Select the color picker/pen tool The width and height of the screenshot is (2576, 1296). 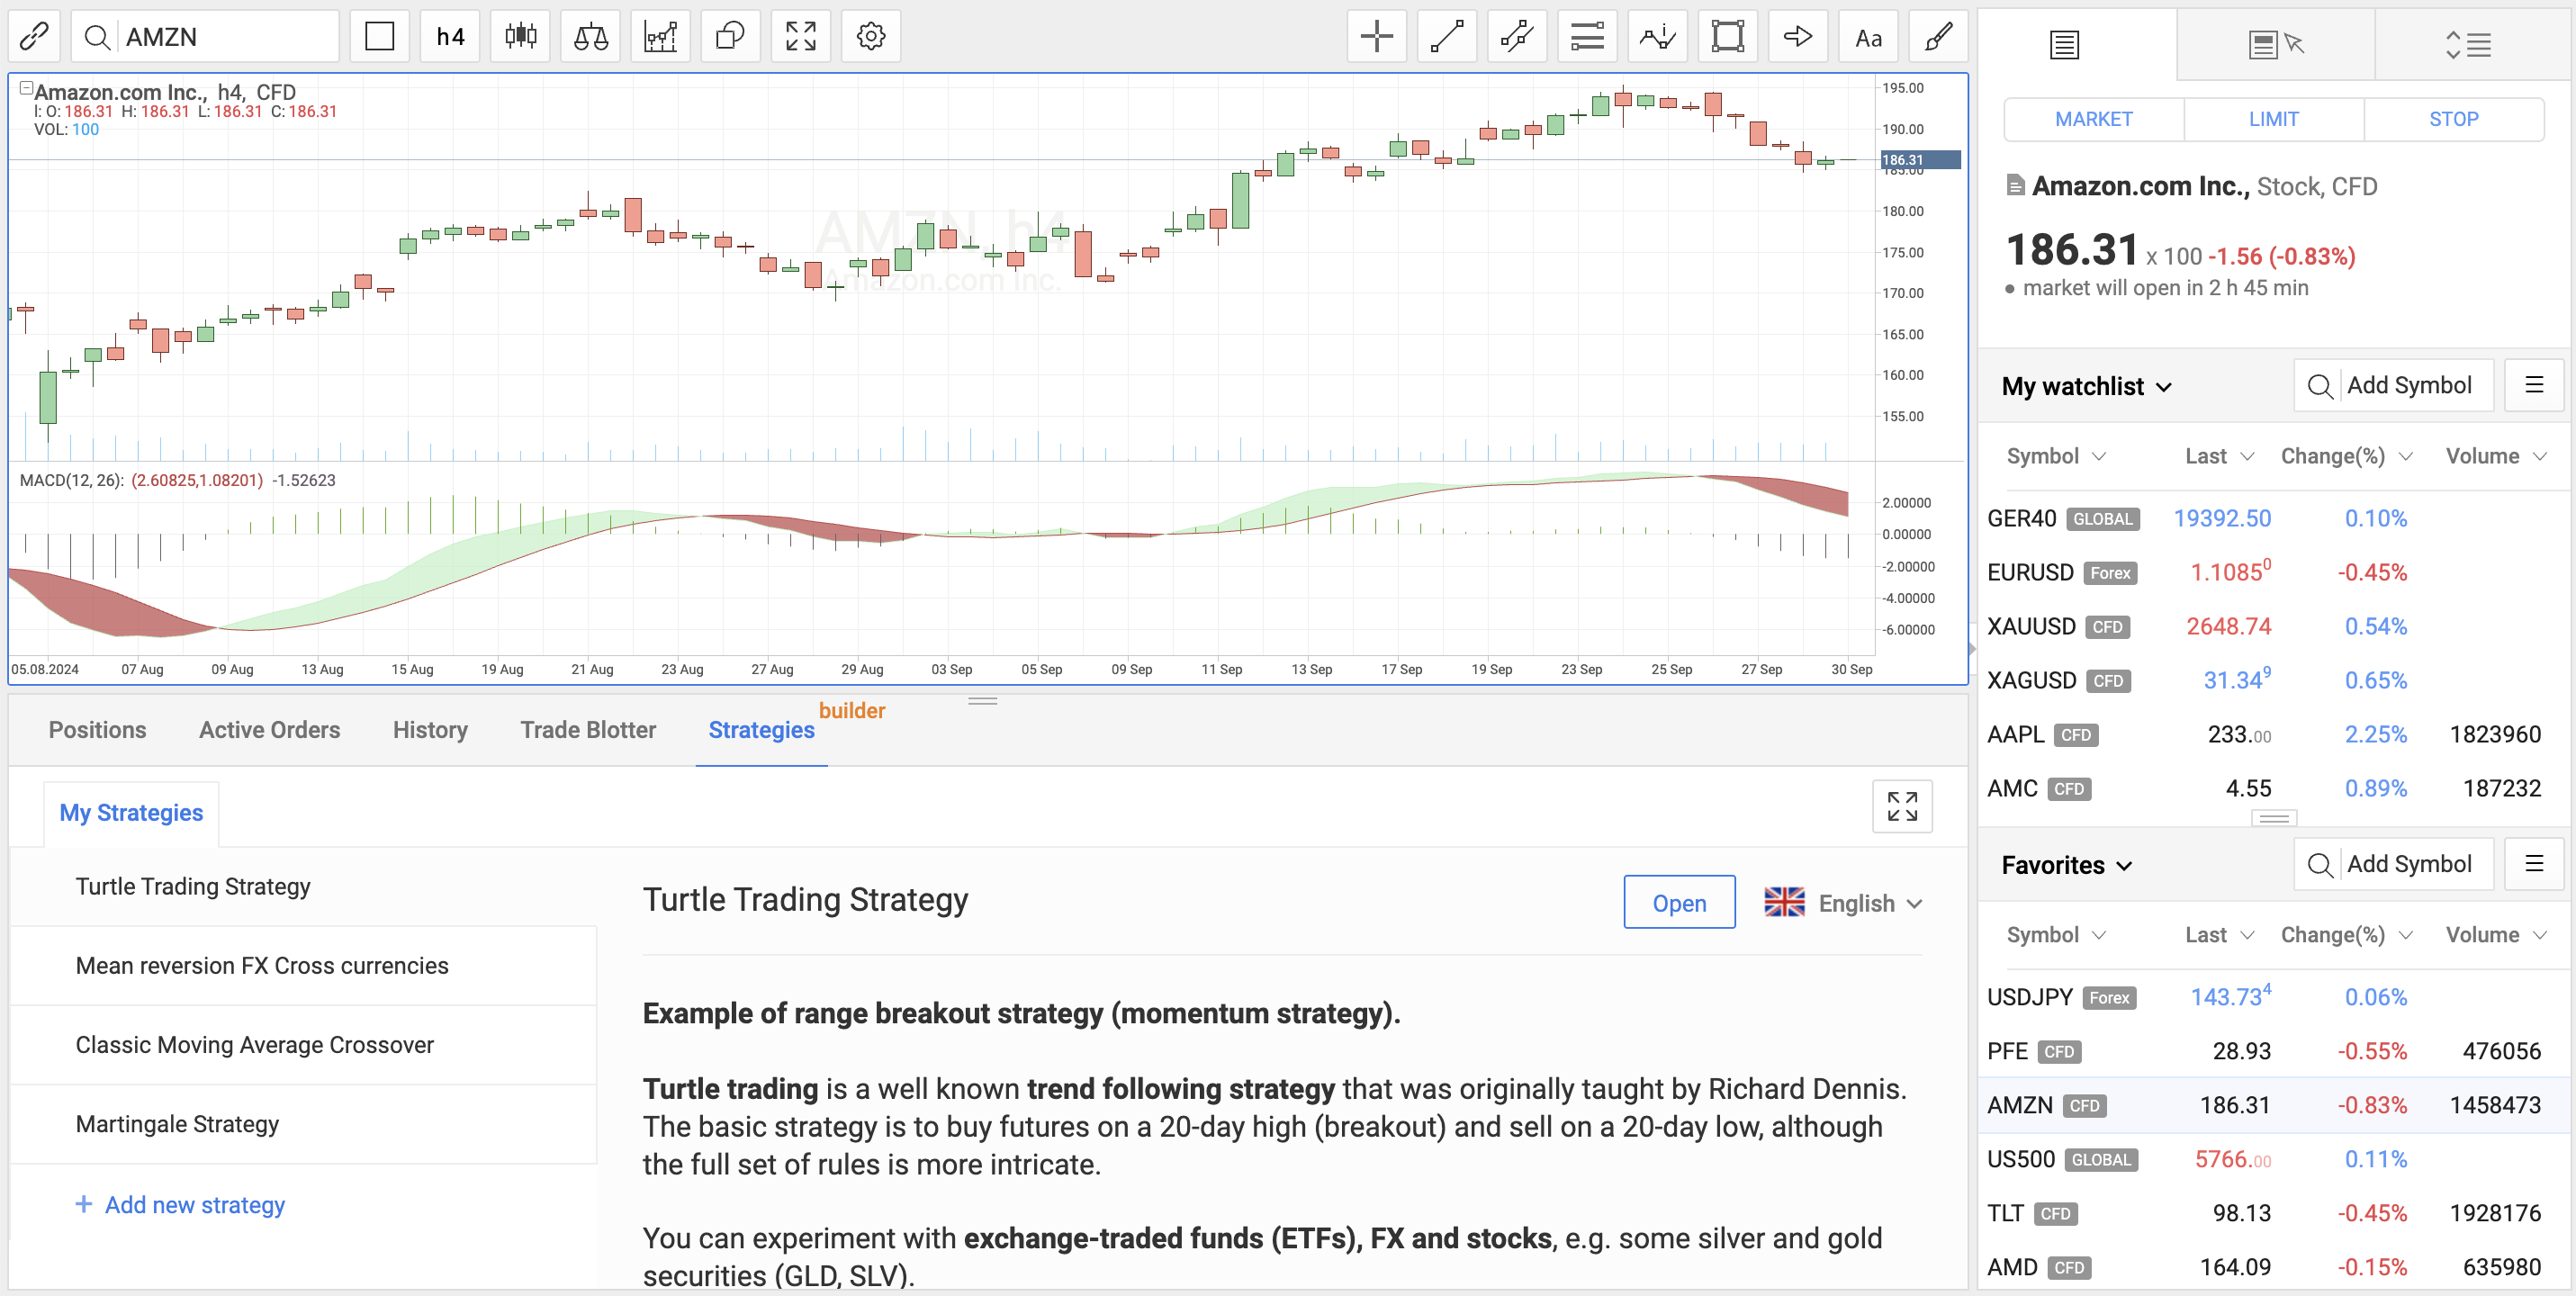pyautogui.click(x=1938, y=36)
